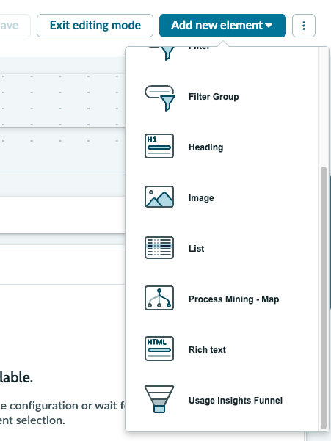Choose List from the element list
Image resolution: width=331 pixels, height=441 pixels.
point(222,248)
